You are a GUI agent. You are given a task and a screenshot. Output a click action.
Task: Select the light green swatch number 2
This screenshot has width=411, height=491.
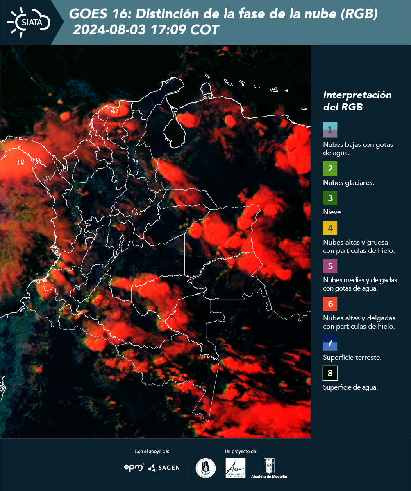(x=330, y=169)
